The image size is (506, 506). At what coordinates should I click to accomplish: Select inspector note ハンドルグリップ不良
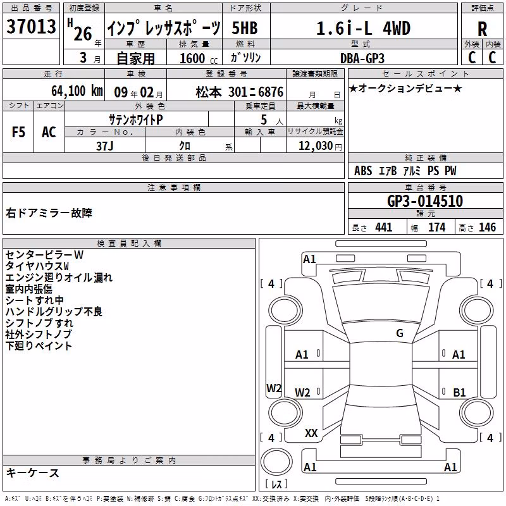(x=54, y=311)
